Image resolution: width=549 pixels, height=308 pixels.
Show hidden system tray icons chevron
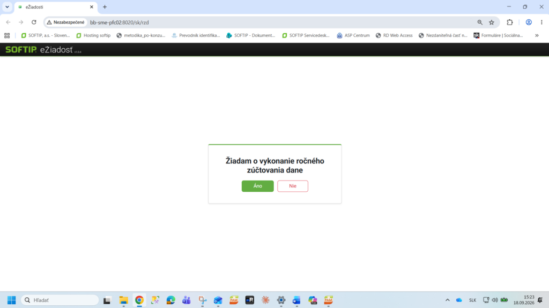click(x=448, y=300)
